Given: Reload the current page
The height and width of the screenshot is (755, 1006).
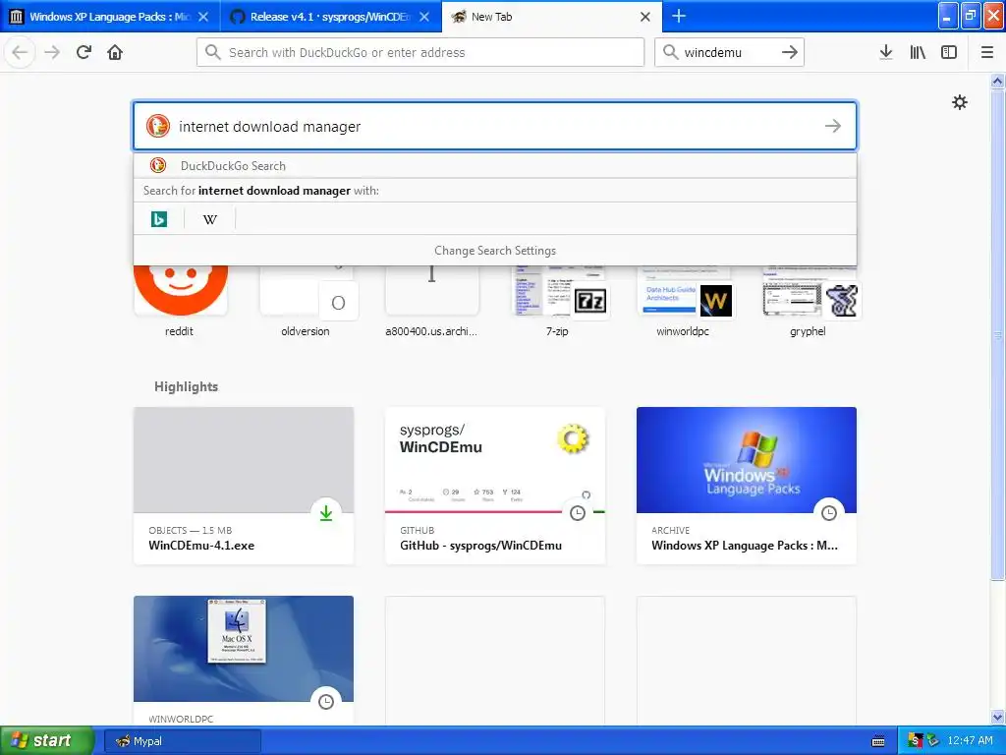Looking at the screenshot, I should click(84, 52).
